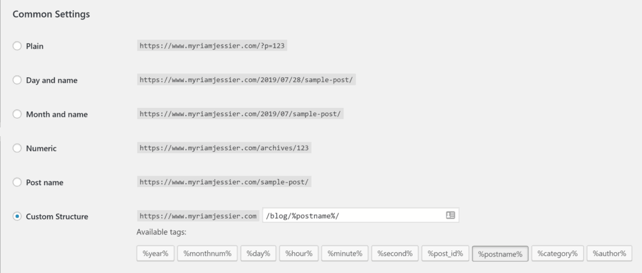Select the Numeric permalink radio button

point(17,148)
